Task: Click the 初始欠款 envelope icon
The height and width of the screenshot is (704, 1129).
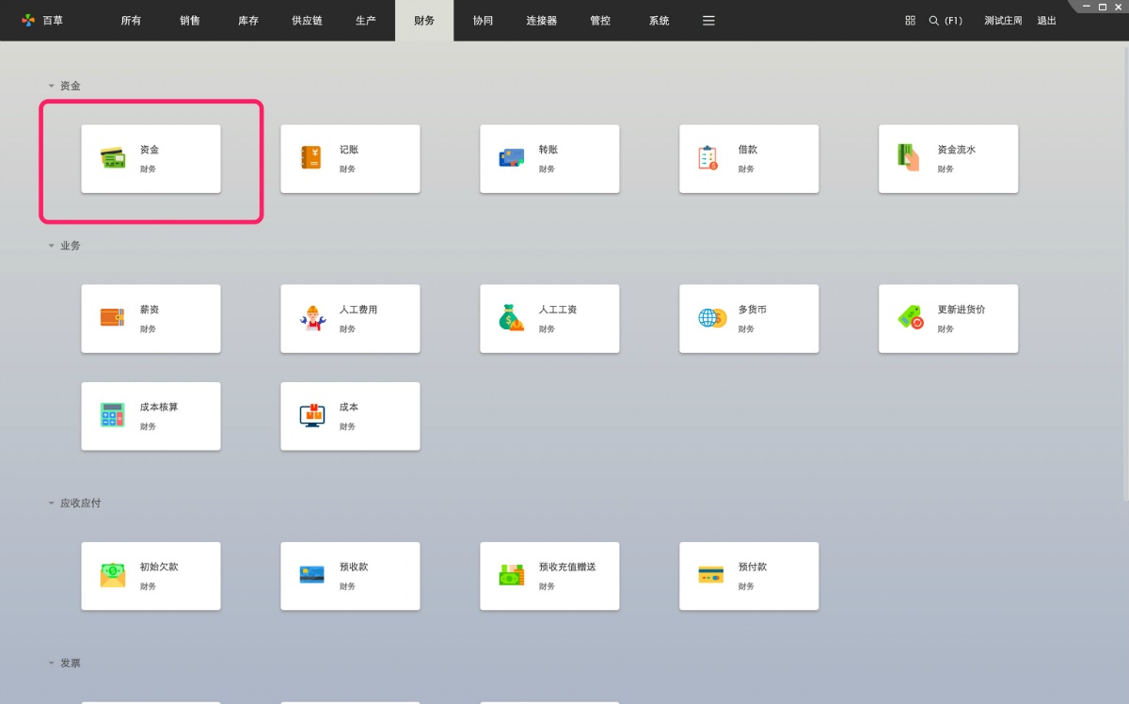Action: [x=113, y=575]
